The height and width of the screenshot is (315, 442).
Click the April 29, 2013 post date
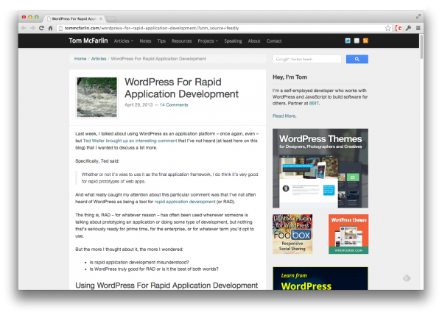click(x=138, y=105)
